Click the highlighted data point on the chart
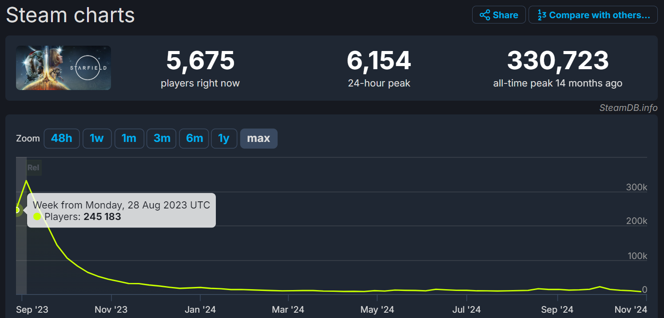Image resolution: width=664 pixels, height=318 pixels. [17, 209]
